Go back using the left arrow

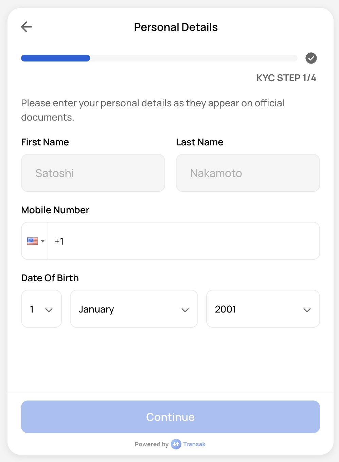[26, 27]
